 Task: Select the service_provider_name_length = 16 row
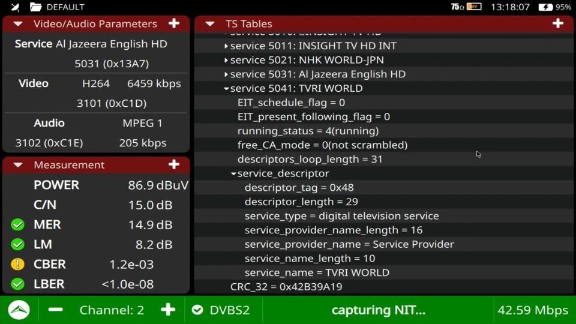click(x=384, y=230)
